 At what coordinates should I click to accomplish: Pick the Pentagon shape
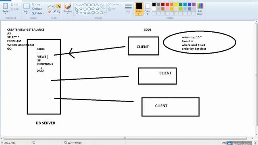pyautogui.click(x=85, y=9)
